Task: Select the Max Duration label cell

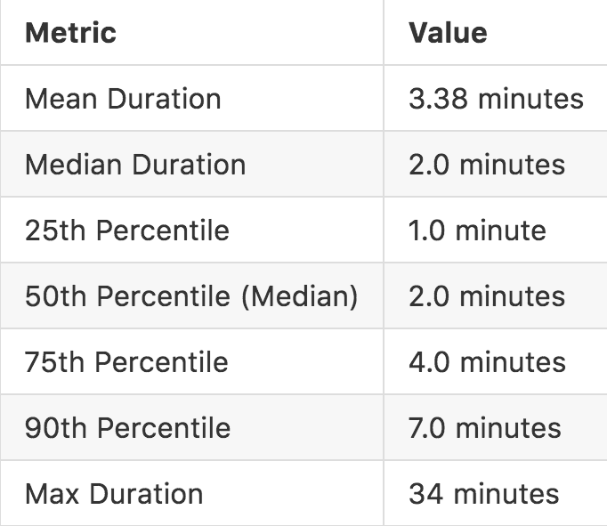Action: (x=114, y=494)
